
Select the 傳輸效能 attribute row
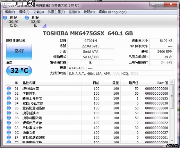[87, 94]
